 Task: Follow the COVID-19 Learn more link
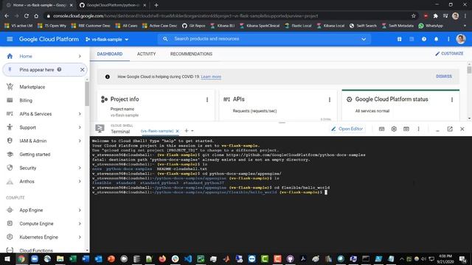tap(211, 77)
